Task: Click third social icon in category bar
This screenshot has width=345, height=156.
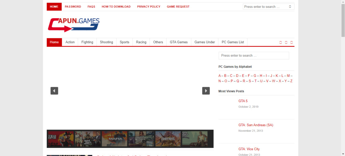Action: 291,42
